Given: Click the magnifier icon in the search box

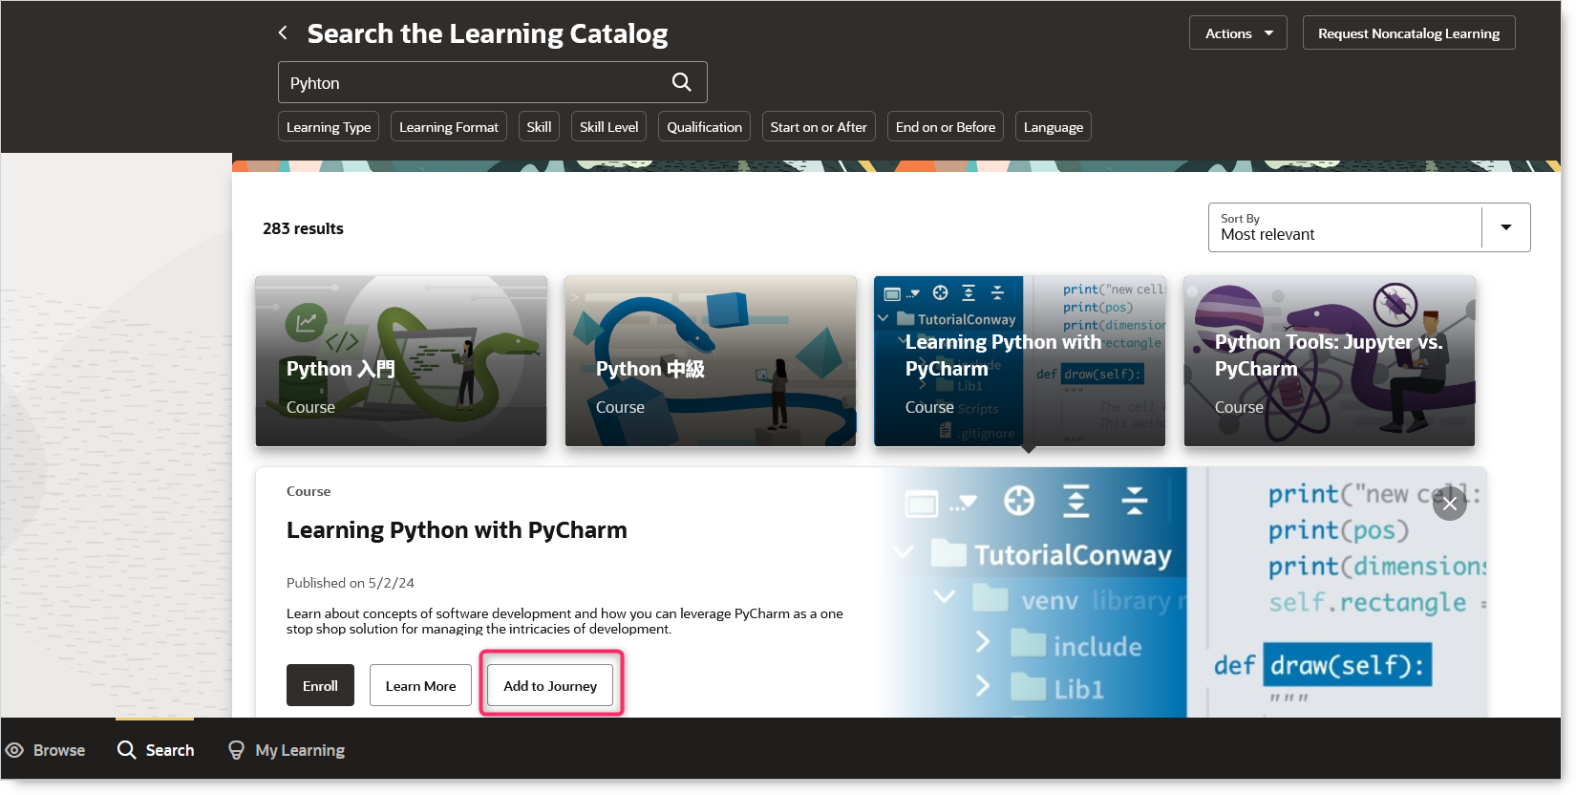Looking at the screenshot, I should click(x=681, y=82).
